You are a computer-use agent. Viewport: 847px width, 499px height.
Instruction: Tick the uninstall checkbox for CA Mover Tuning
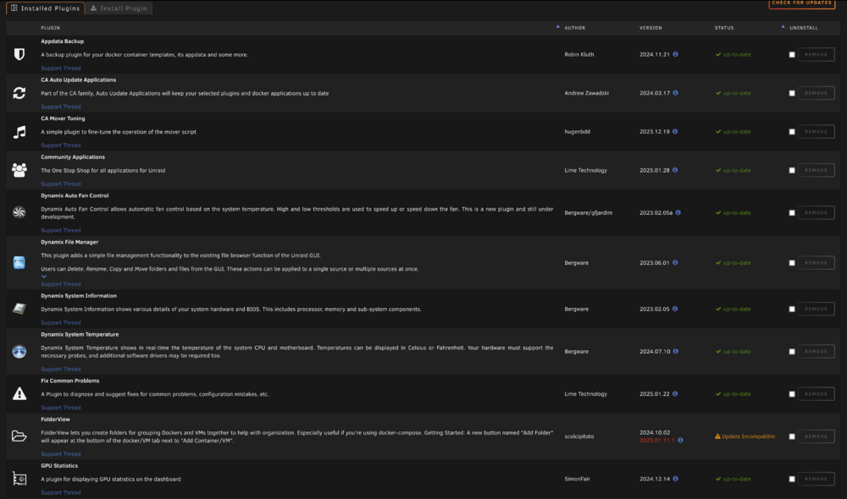pyautogui.click(x=792, y=132)
